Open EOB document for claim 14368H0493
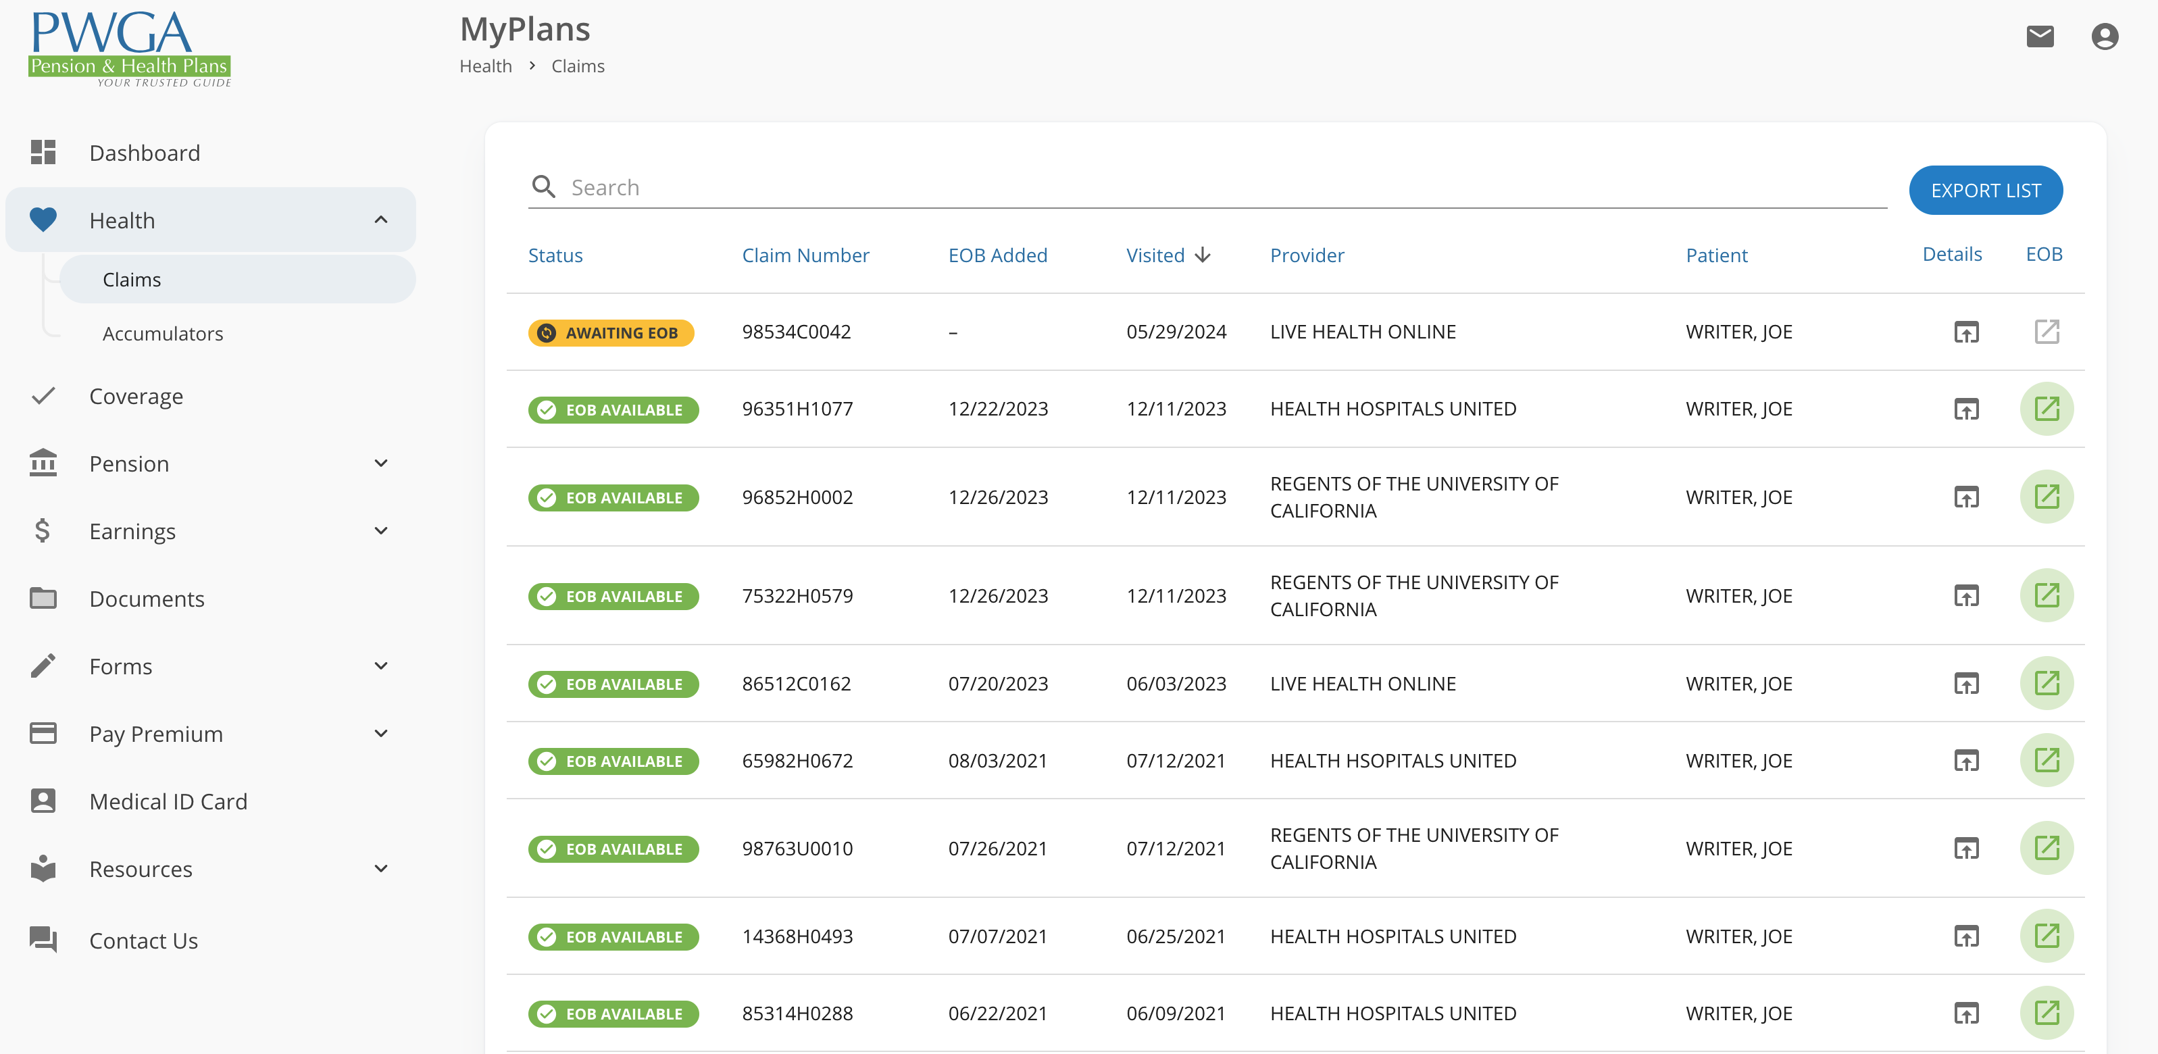Image resolution: width=2158 pixels, height=1054 pixels. tap(2046, 936)
